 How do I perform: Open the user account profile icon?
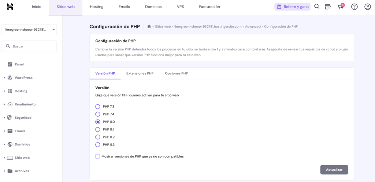tap(367, 7)
